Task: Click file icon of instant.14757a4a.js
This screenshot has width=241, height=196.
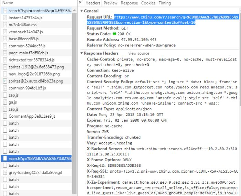Action: (x=5, y=18)
